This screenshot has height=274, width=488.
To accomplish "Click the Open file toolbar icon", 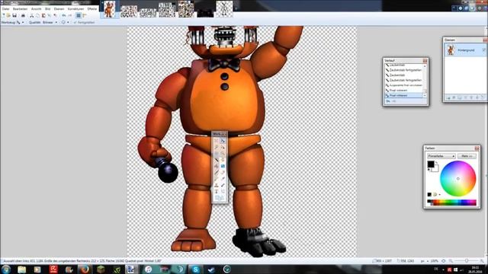I will 8,15.
